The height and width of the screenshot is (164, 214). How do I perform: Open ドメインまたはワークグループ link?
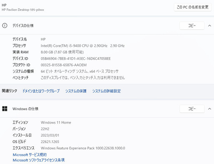pyautogui.click(x=41, y=91)
